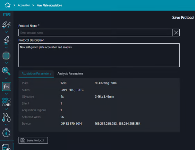Click chevron below the f(x) function icon
The image size is (195, 150).
pos(6,94)
